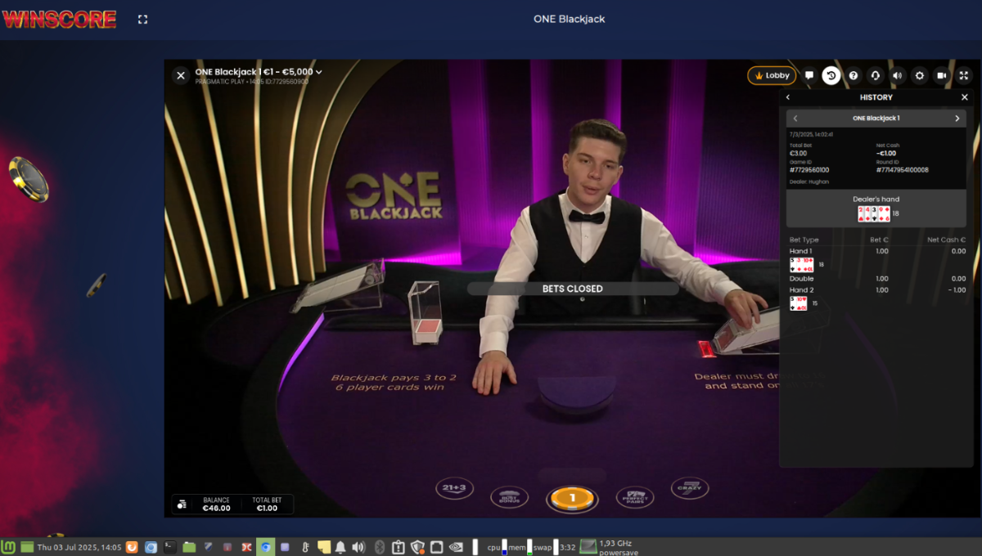The width and height of the screenshot is (982, 556).
Task: Contact support via headset icon
Action: [x=876, y=75]
